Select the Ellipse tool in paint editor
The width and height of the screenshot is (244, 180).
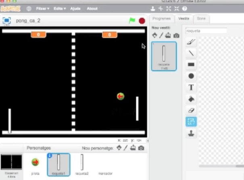click(191, 76)
